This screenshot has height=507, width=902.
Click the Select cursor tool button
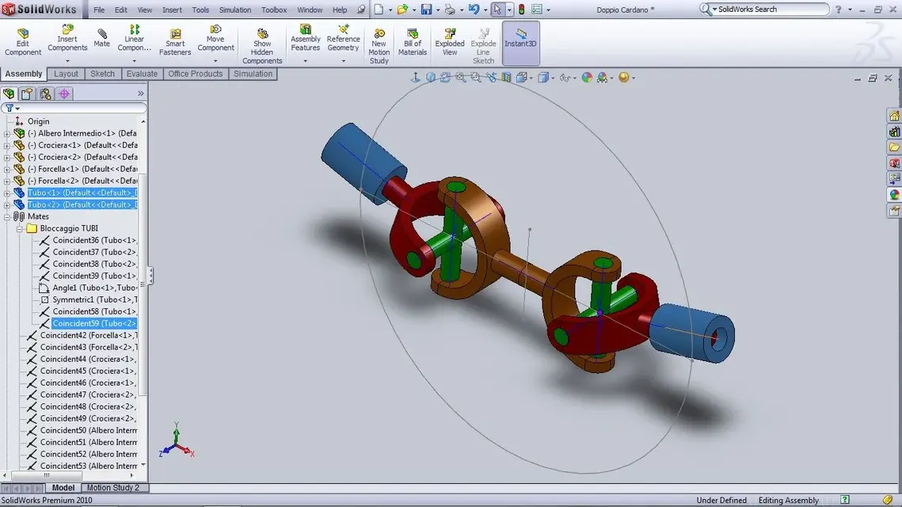pyautogui.click(x=497, y=10)
